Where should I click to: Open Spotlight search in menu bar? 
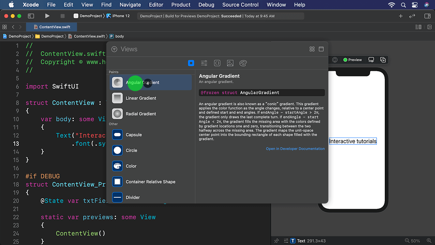click(403, 5)
